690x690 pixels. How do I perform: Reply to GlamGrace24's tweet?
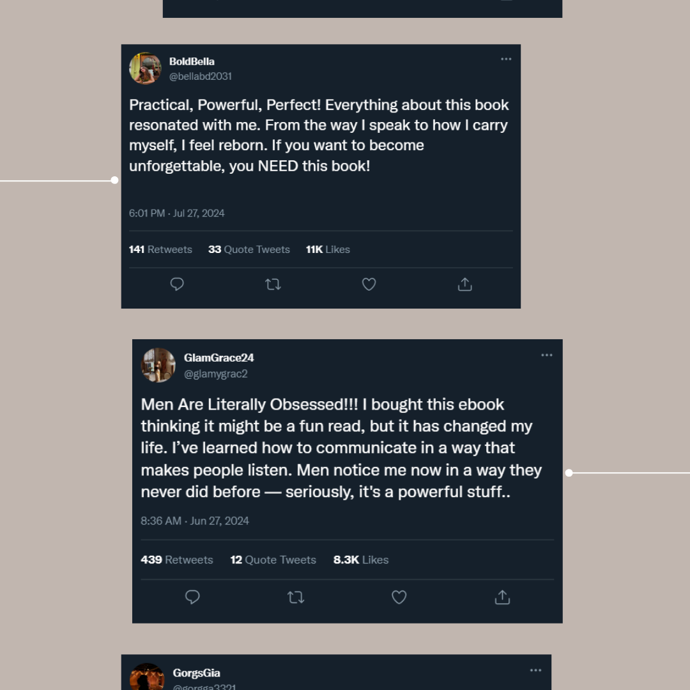pyautogui.click(x=192, y=597)
